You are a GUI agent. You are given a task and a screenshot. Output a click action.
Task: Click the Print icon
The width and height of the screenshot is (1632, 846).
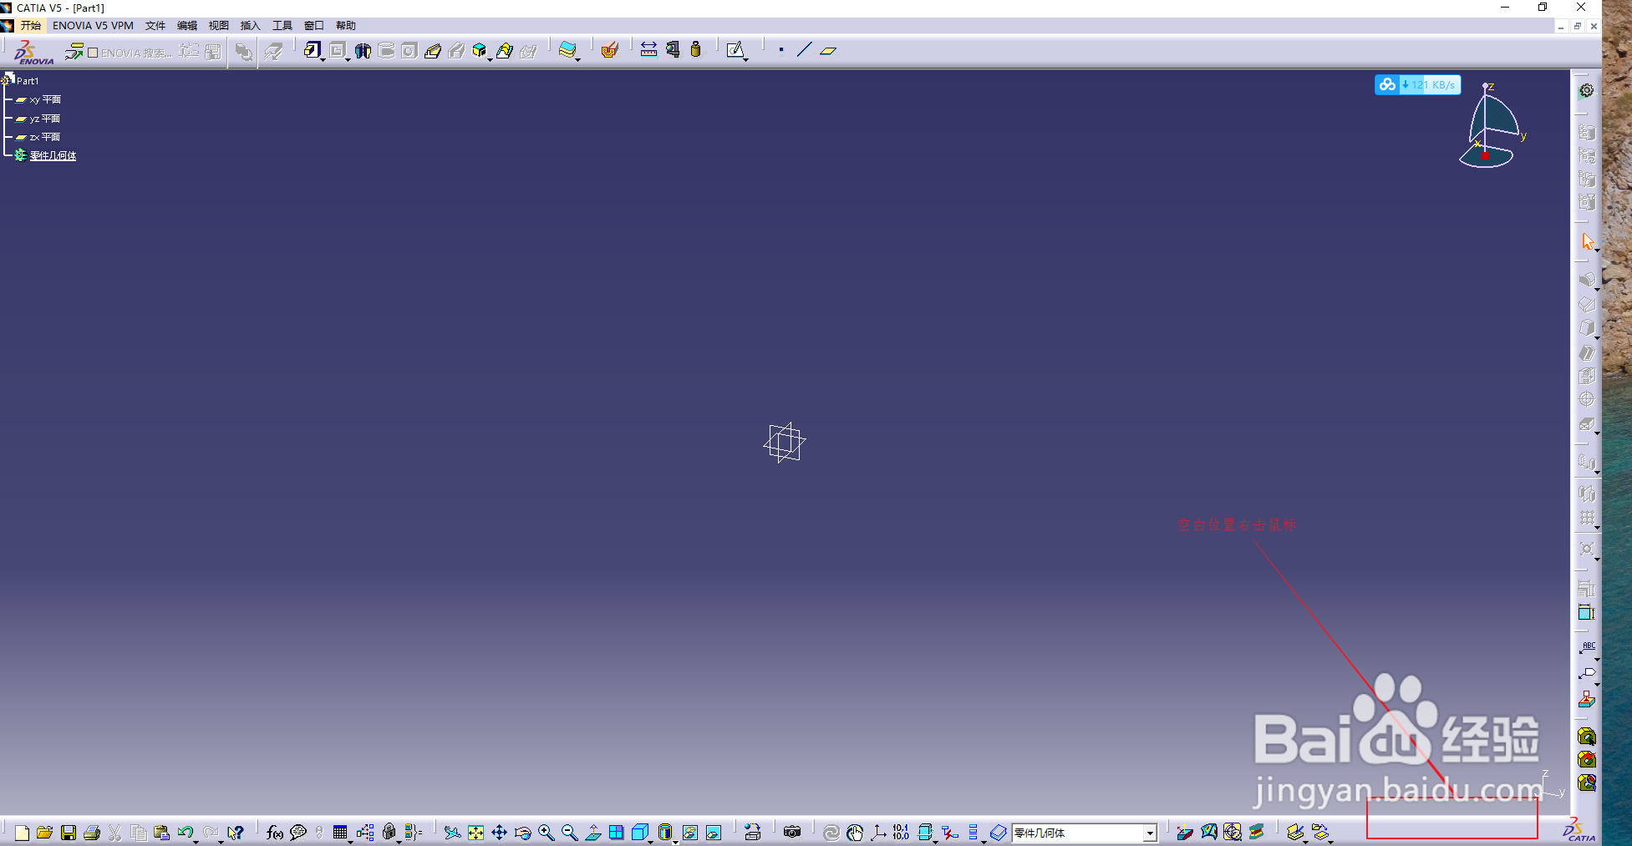click(92, 833)
